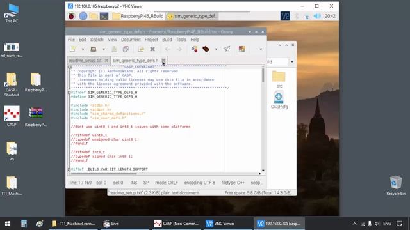
Task: Compile the current file via toolbar
Action: (x=194, y=49)
